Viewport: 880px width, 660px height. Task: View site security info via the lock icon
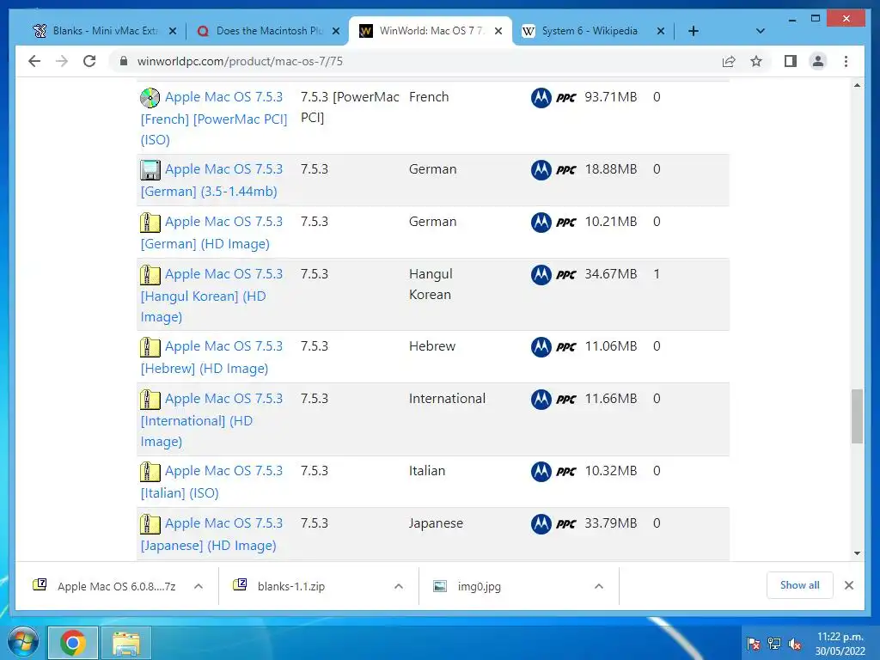(124, 61)
